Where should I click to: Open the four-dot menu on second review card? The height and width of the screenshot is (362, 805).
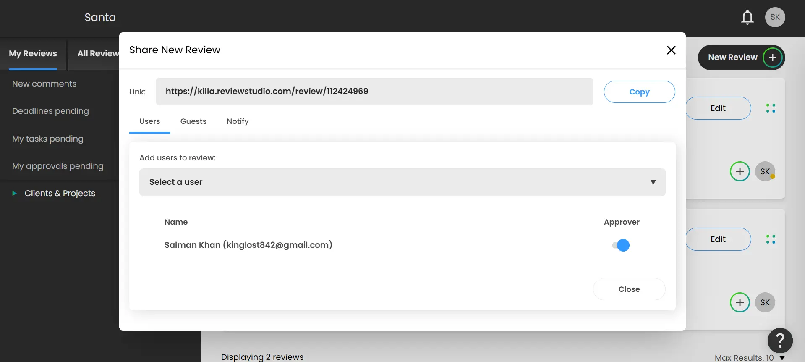771,239
